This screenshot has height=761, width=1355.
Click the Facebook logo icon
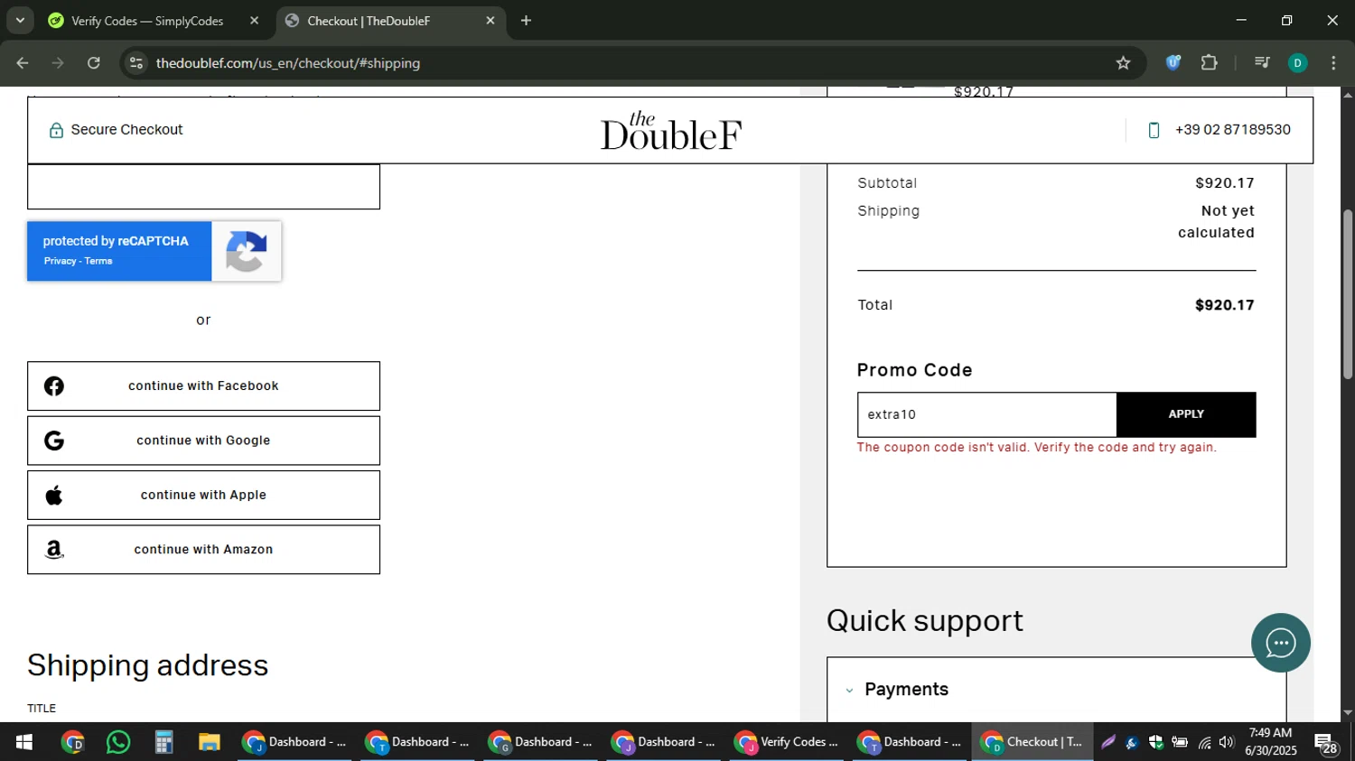(x=54, y=386)
